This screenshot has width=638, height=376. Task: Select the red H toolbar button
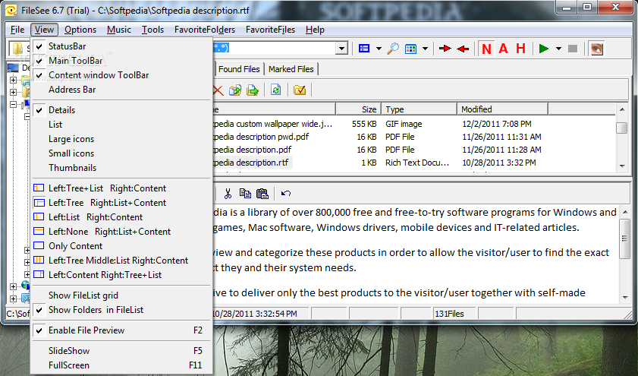coord(520,49)
